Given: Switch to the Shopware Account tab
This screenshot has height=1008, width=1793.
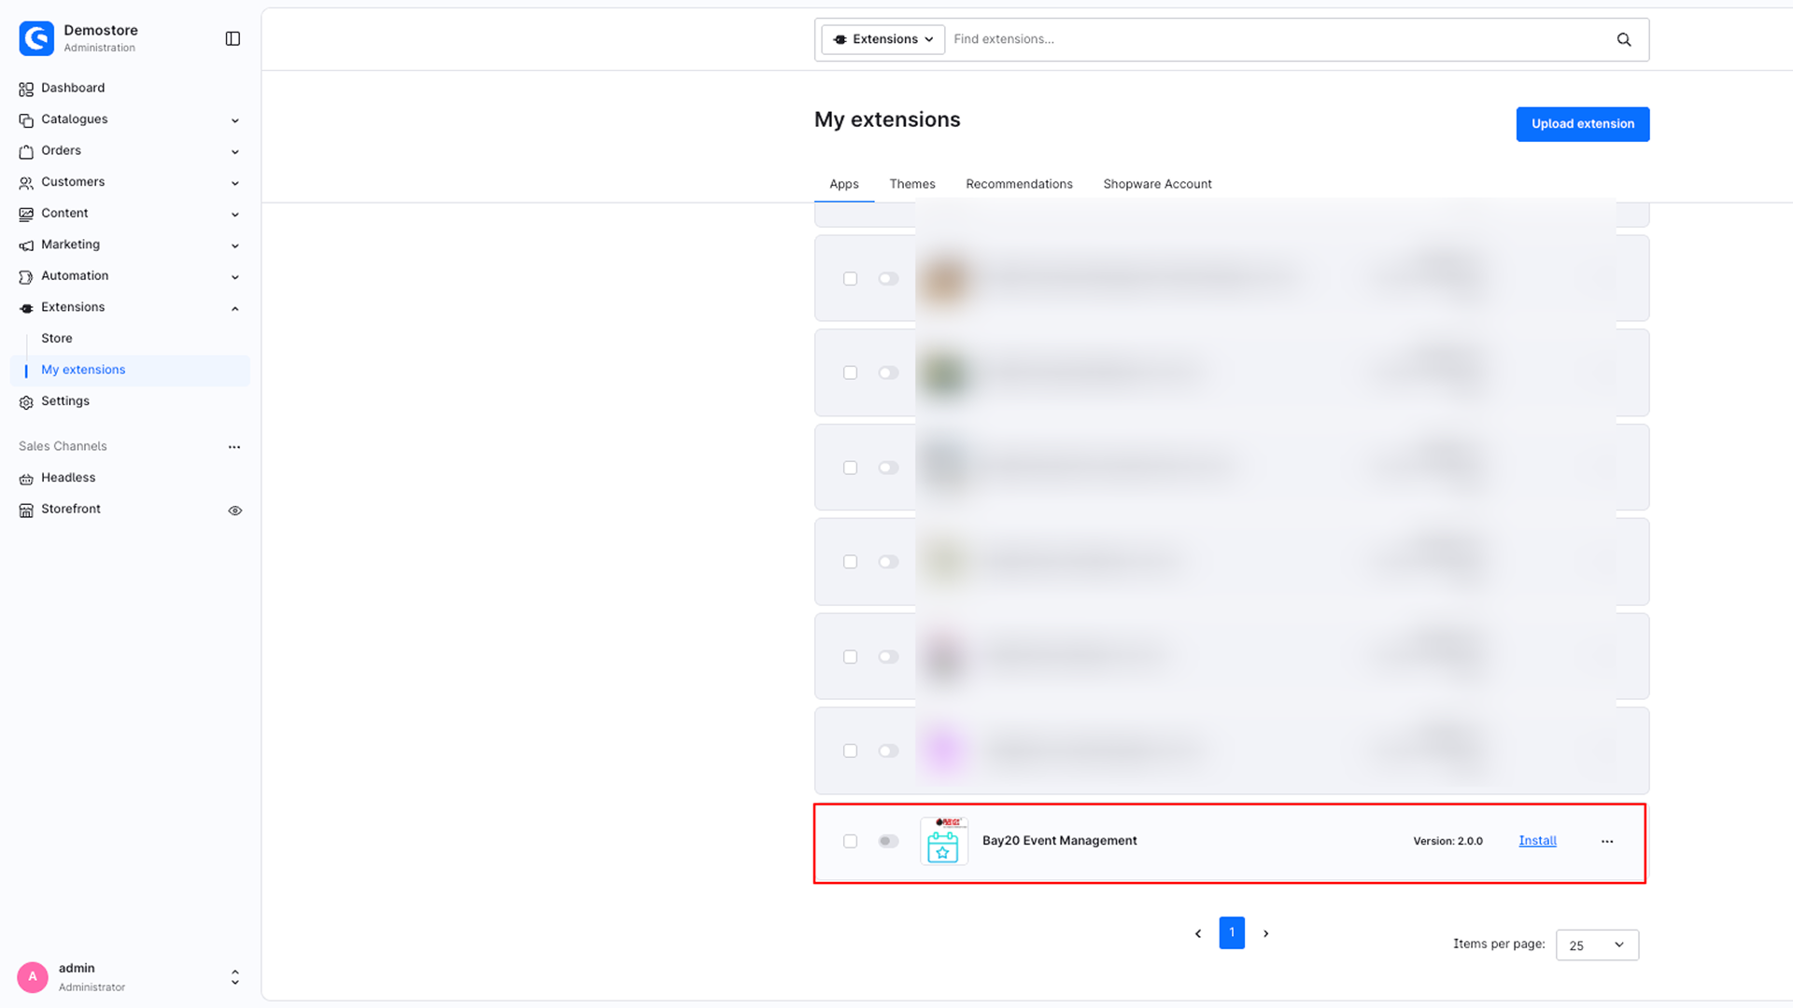Looking at the screenshot, I should point(1157,184).
